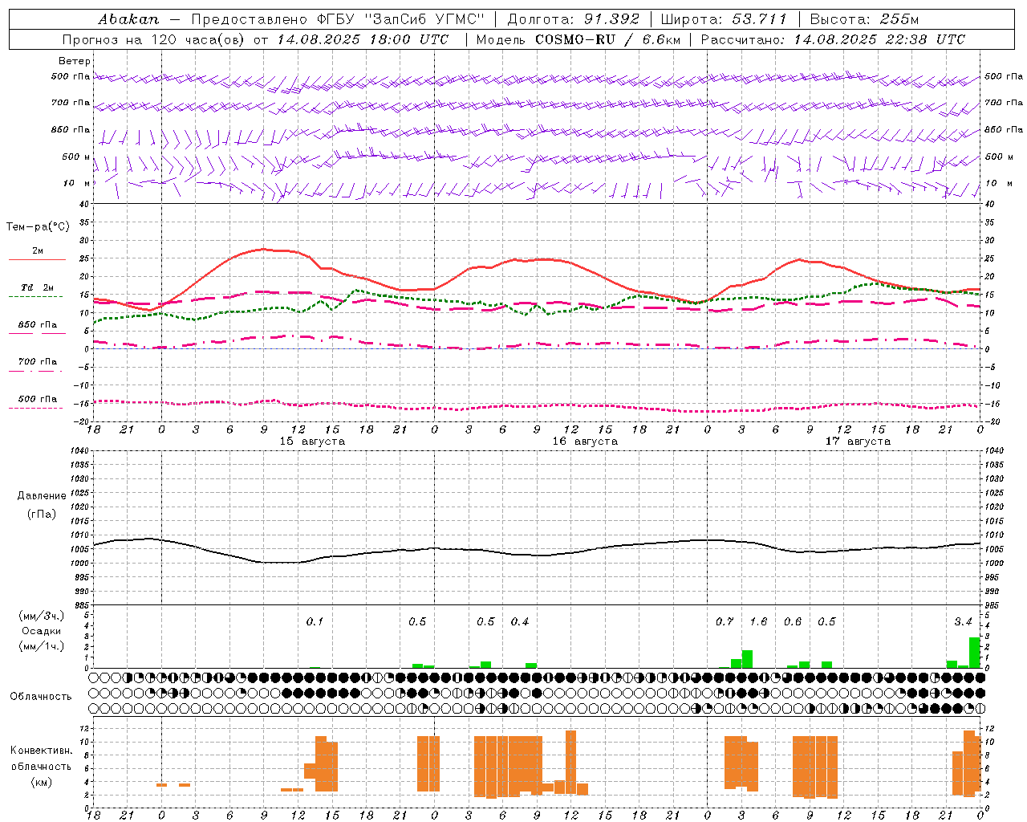Click the red 2м temperature legend line
The image size is (1027, 822).
[x=37, y=259]
